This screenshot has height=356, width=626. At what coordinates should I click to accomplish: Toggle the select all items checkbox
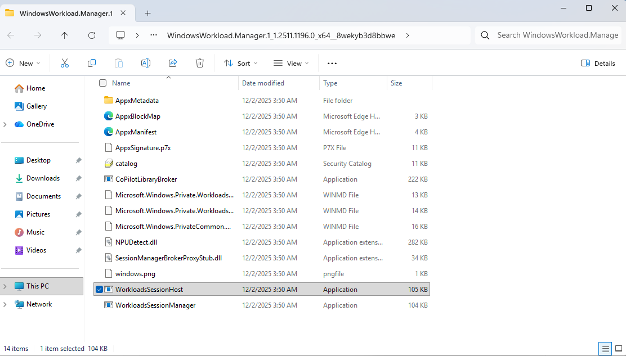102,83
